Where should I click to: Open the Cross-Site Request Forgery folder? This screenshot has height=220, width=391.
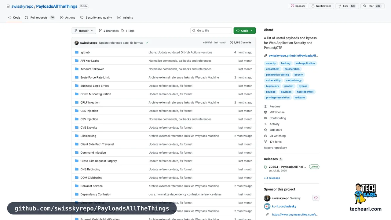point(99,161)
